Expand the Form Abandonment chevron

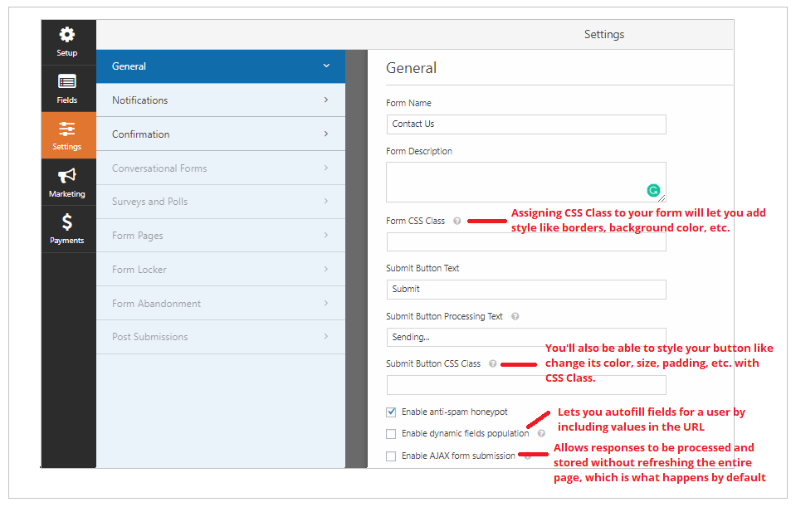pyautogui.click(x=326, y=304)
